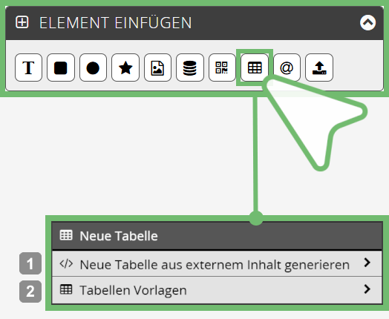This screenshot has height=319, width=389.
Task: Collapse the Element Einfügen panel
Action: (367, 22)
